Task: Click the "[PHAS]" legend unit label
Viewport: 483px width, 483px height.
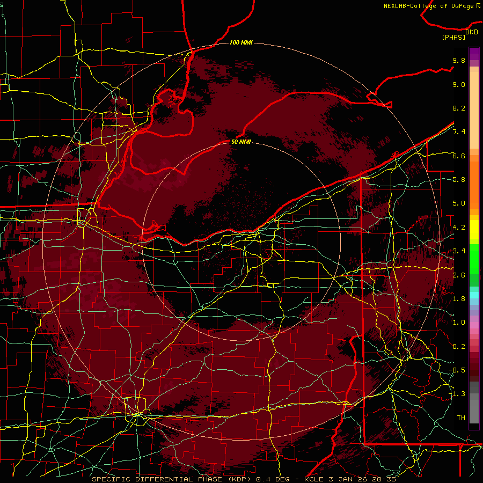Action: pyautogui.click(x=453, y=37)
